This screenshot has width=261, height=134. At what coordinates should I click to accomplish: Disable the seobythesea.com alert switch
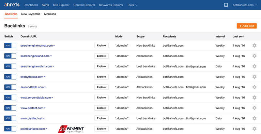10,77
